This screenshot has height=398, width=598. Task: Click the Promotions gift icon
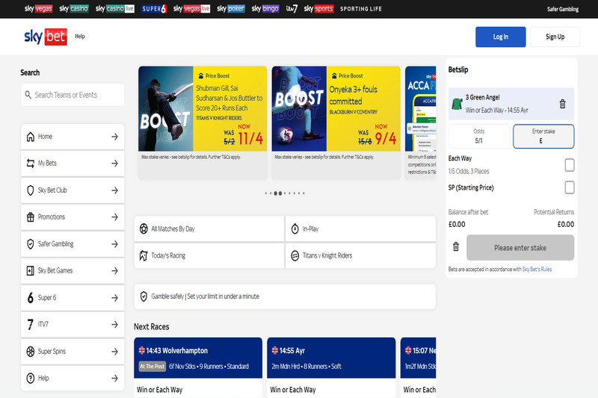31,217
